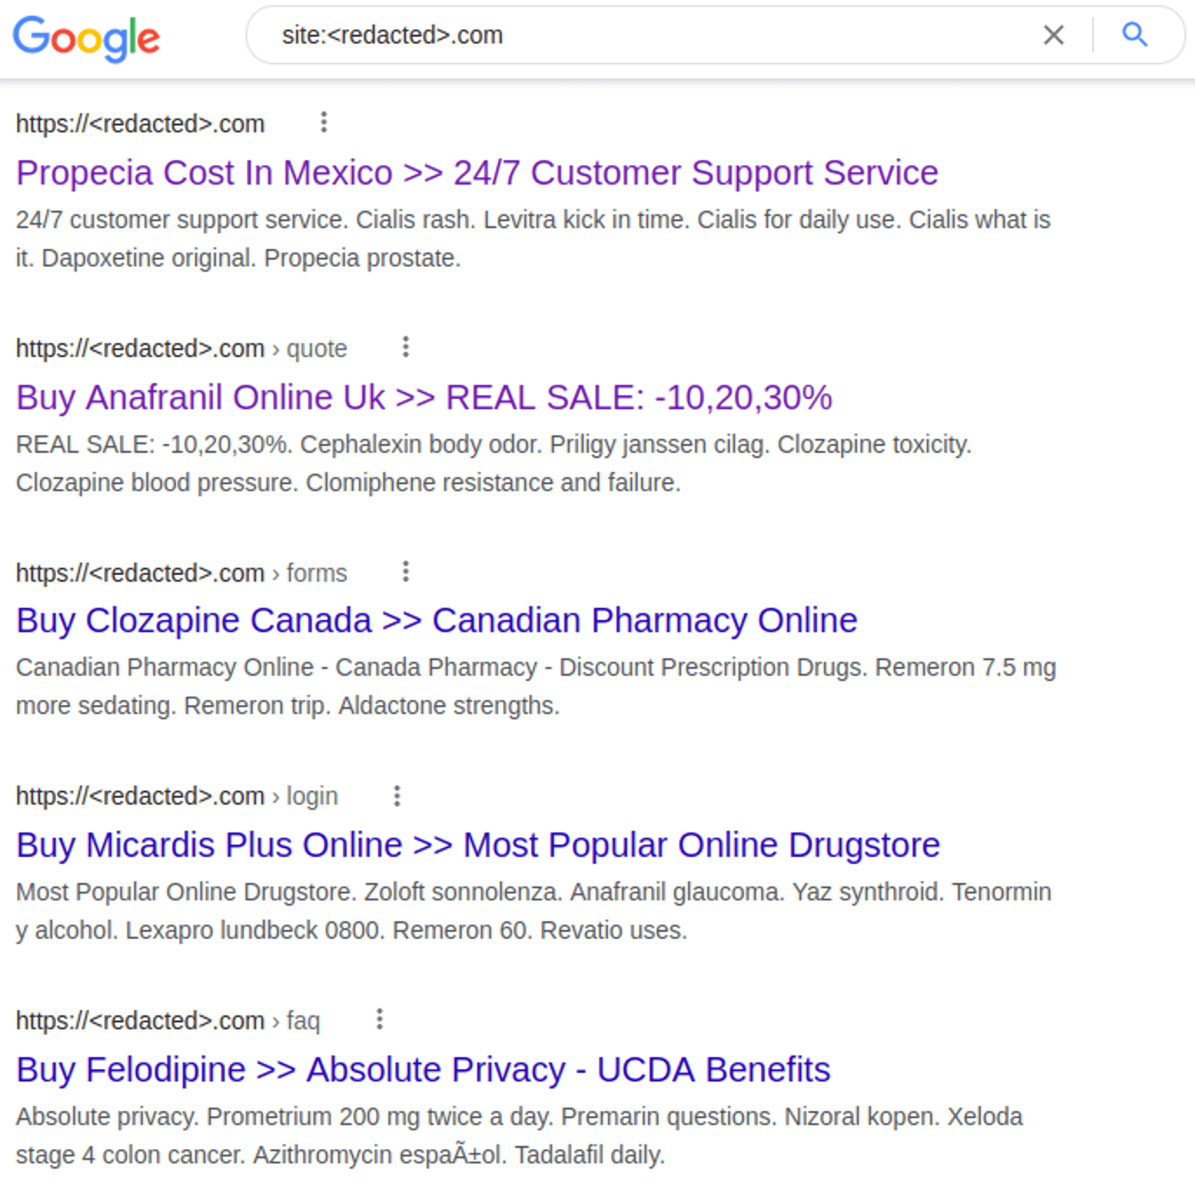Open the Buy Clozapine Canada result

(436, 621)
